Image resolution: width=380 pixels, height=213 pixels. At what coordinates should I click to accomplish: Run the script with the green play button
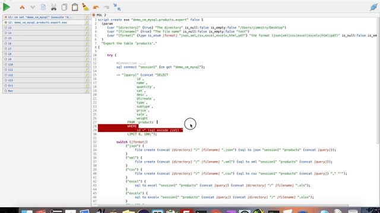7,7
